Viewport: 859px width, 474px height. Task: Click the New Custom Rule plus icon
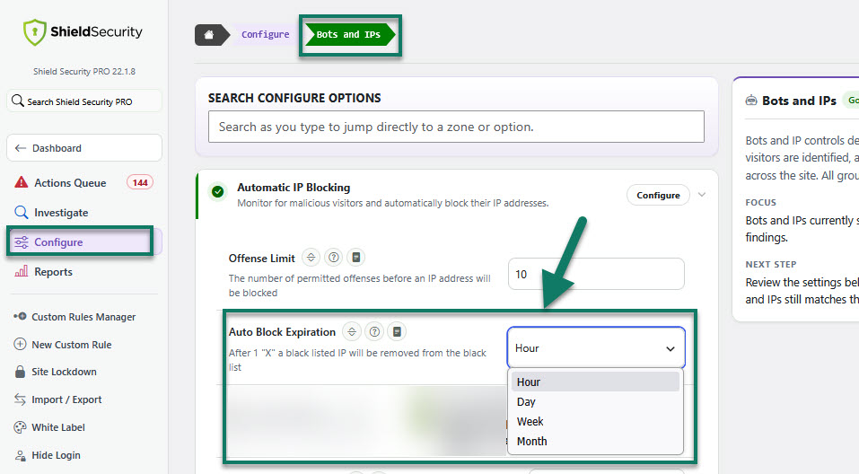click(x=20, y=344)
